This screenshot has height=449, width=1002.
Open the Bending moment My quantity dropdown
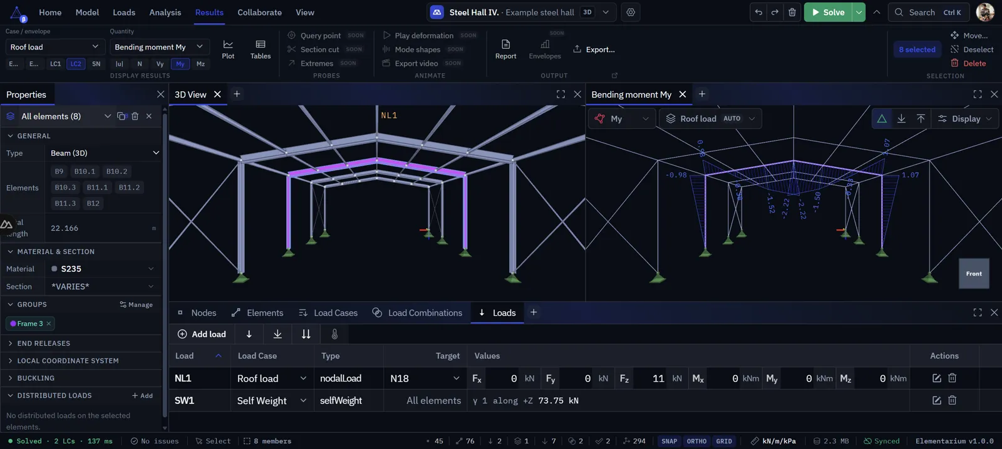pos(159,47)
